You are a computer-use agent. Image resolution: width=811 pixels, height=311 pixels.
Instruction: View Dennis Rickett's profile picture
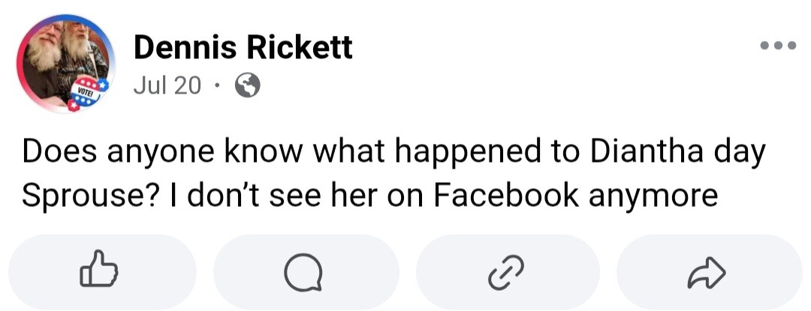pos(65,64)
